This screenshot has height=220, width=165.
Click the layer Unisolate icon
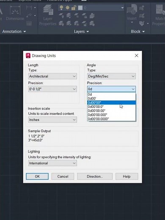(69, 23)
